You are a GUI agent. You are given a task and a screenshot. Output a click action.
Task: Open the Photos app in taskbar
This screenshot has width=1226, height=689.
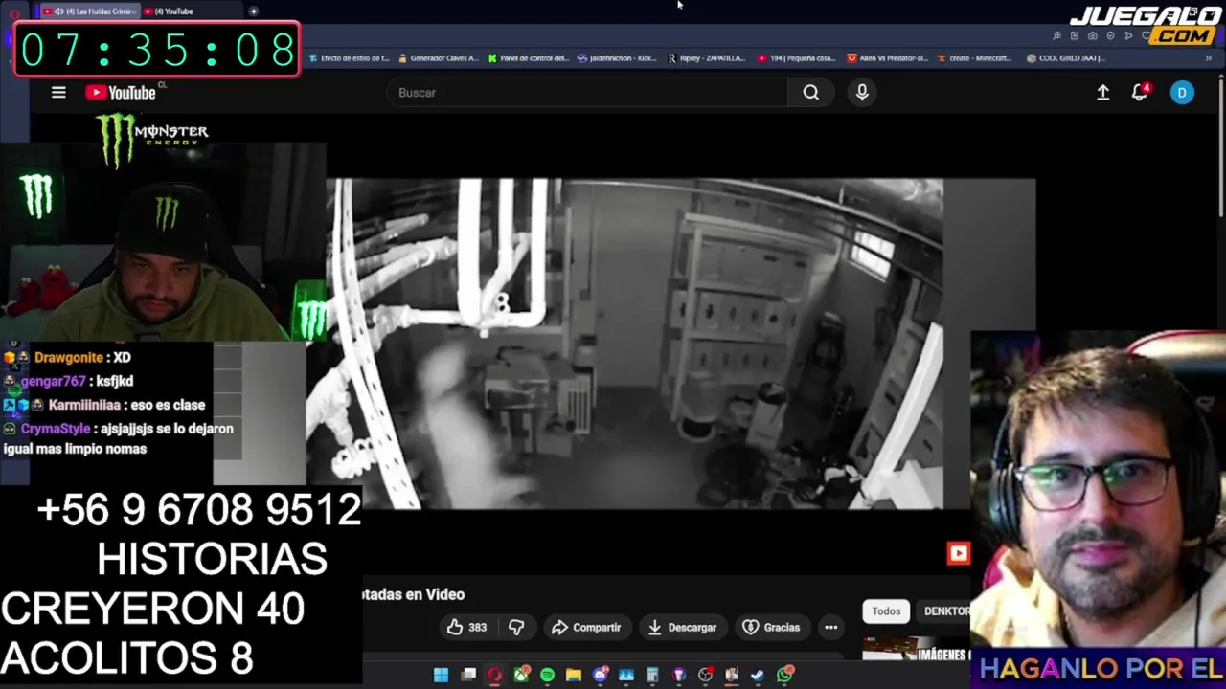coord(626,675)
